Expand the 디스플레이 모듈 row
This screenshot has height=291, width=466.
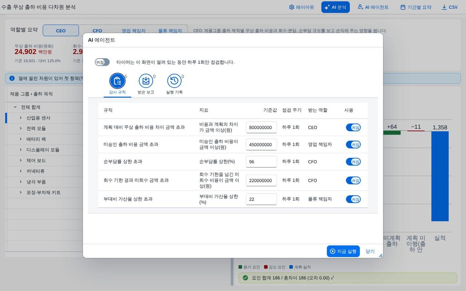tap(21, 150)
